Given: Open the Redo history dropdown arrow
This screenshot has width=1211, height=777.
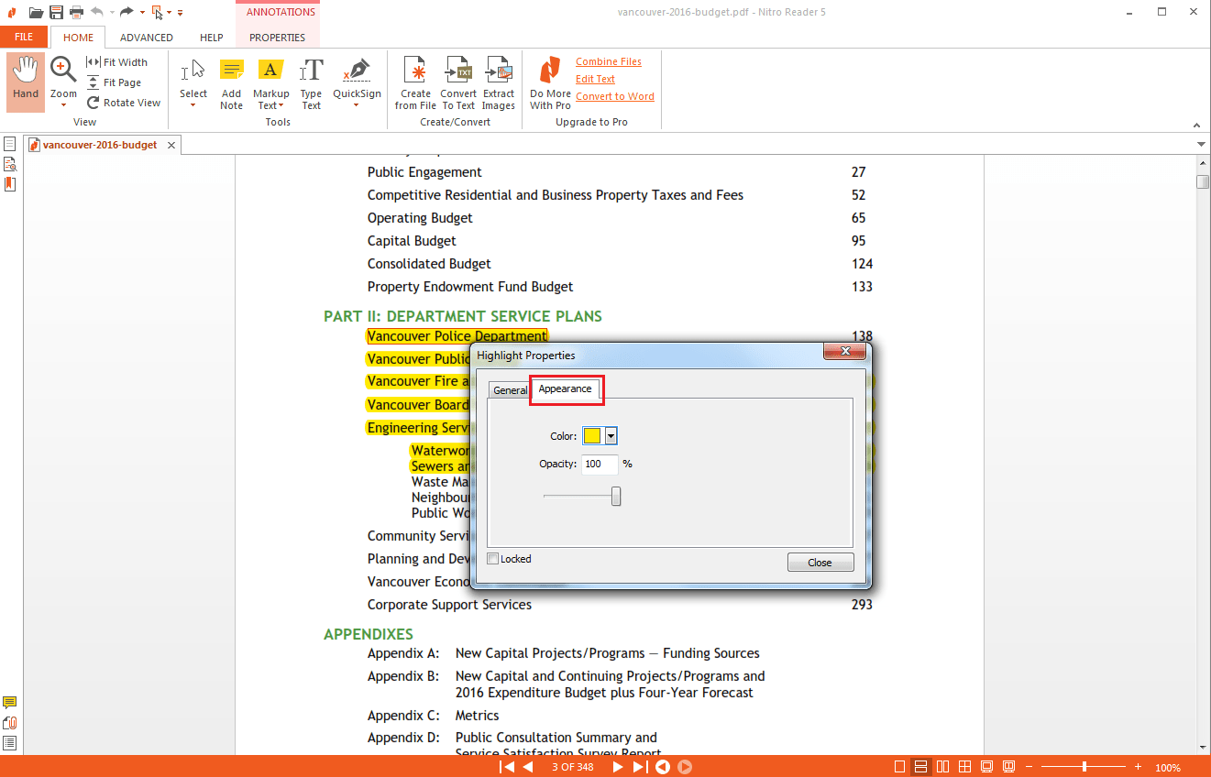Looking at the screenshot, I should tap(142, 12).
